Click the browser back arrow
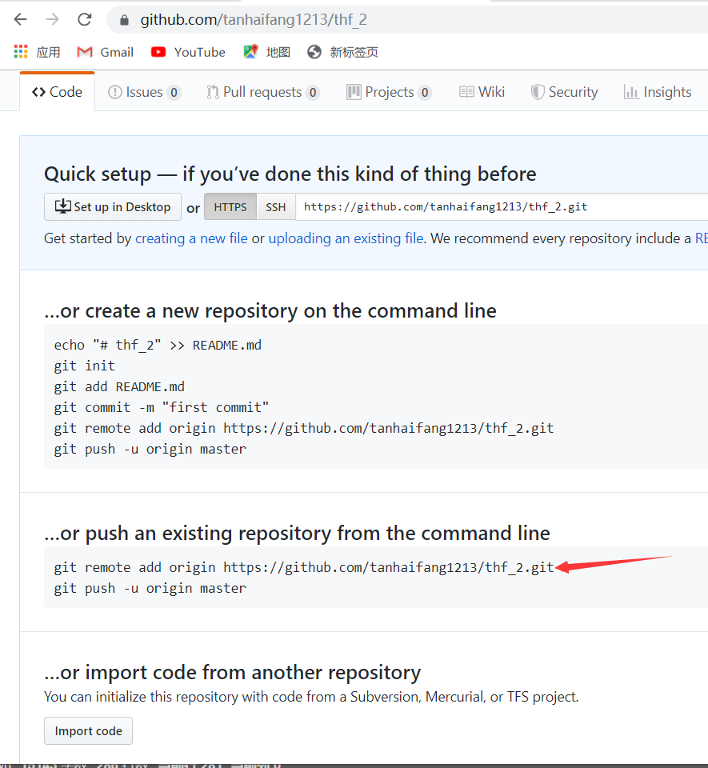This screenshot has width=708, height=768. [21, 19]
